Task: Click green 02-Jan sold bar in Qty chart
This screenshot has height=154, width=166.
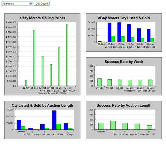Action: click(x=152, y=40)
